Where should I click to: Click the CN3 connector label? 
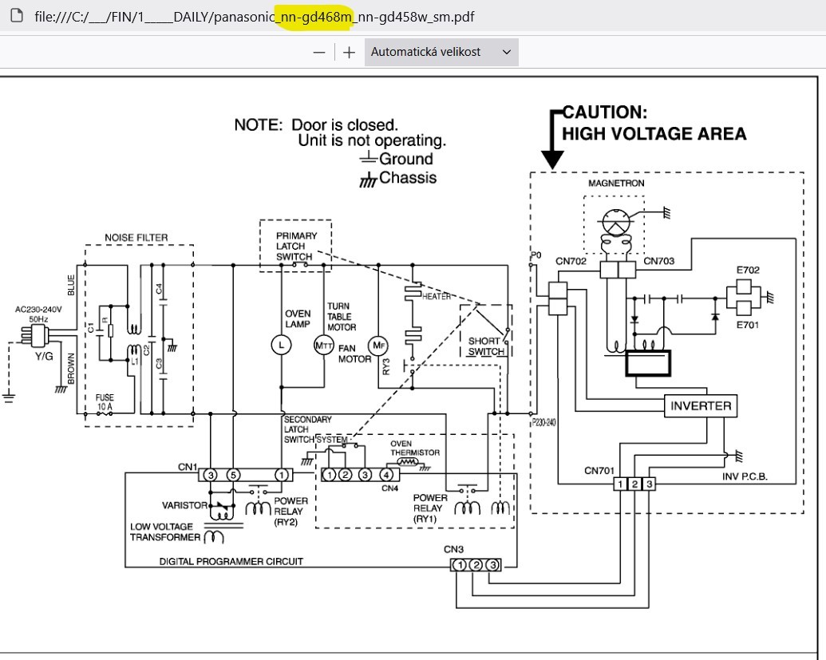[x=453, y=549]
